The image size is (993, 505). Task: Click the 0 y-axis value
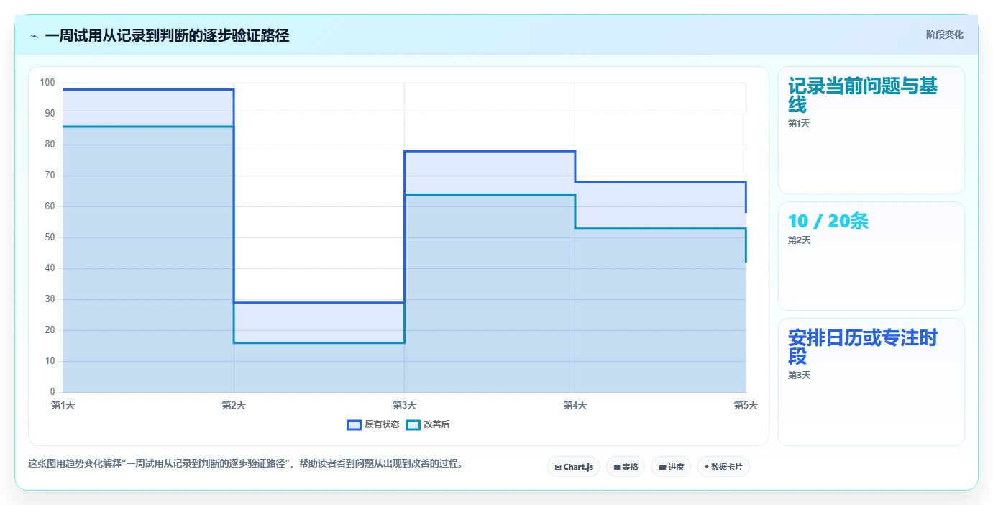52,392
